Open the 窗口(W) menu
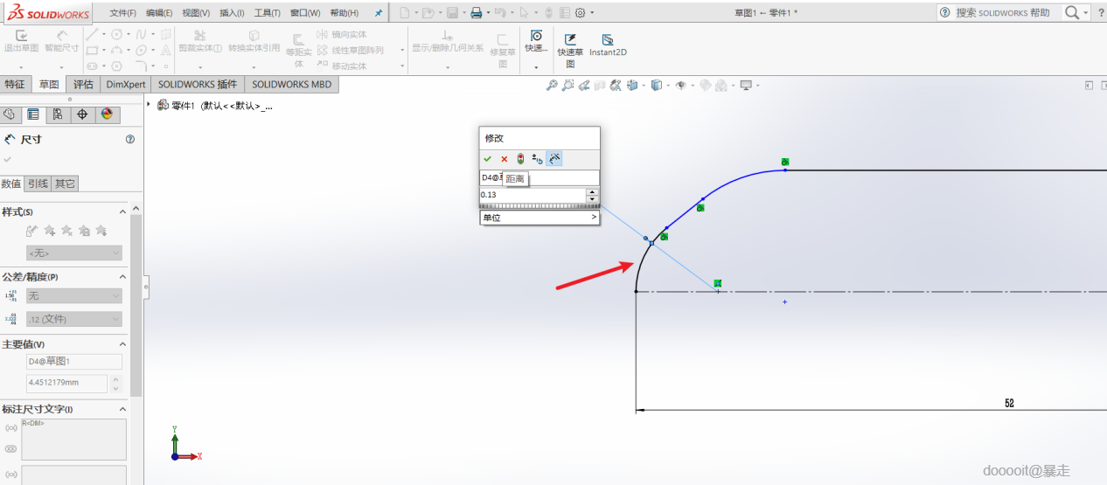 point(305,13)
